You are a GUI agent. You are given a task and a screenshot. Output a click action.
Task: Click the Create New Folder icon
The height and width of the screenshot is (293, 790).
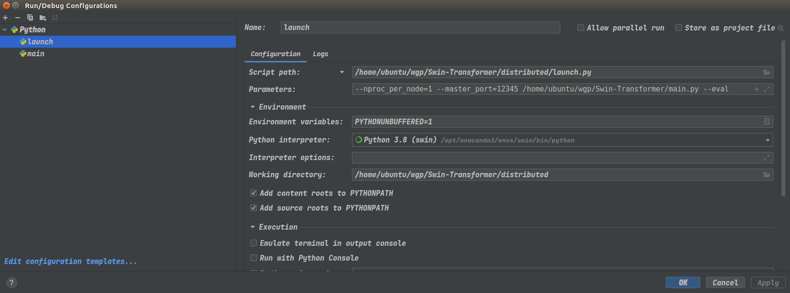pyautogui.click(x=43, y=18)
